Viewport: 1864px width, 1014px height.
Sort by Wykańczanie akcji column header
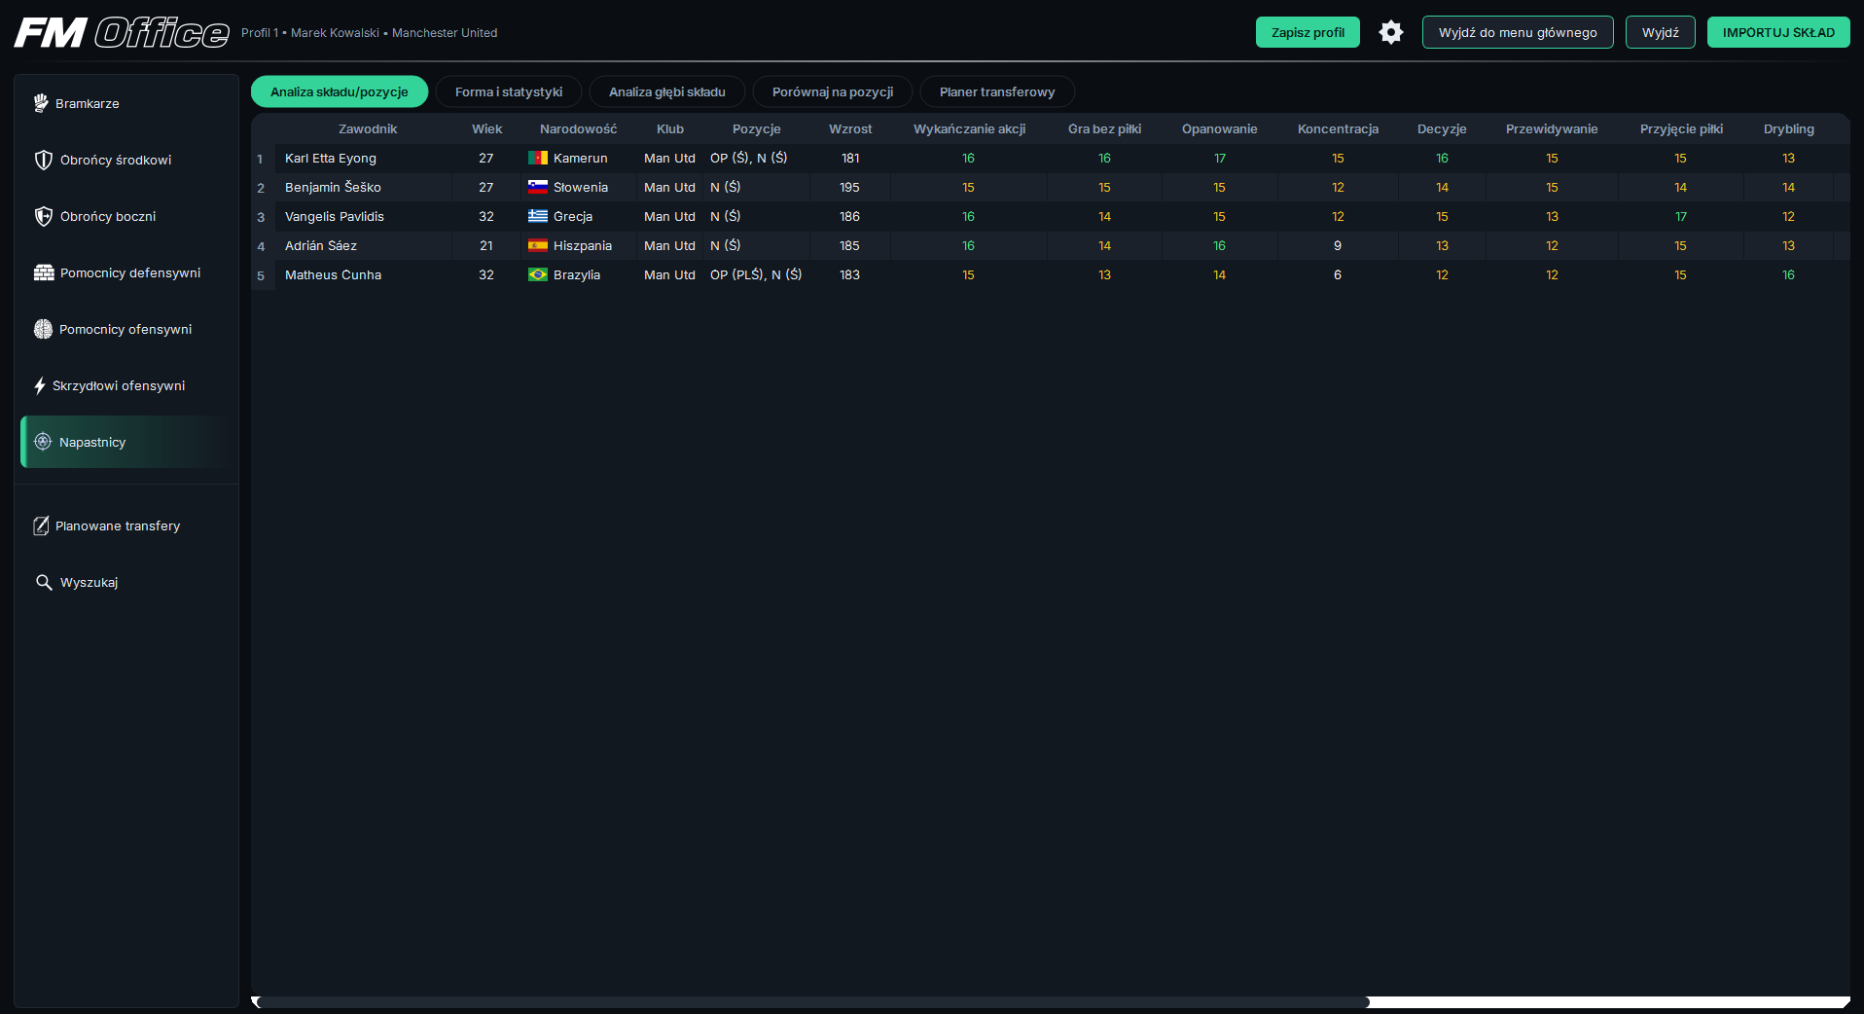click(x=969, y=128)
